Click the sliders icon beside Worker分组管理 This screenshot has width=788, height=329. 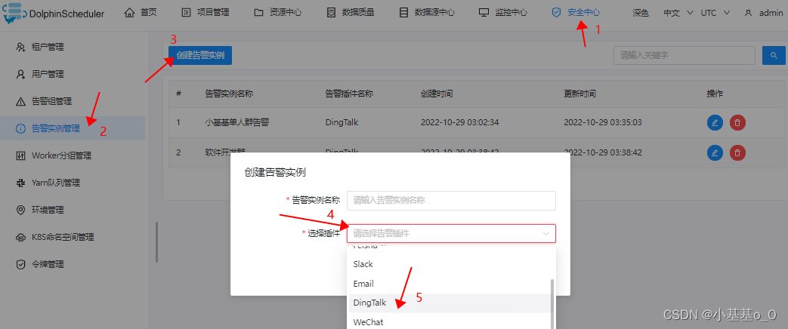20,155
